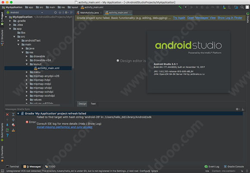Open the Favorites side stripe
Image resolution: width=250 pixels, height=173 pixels.
2,154
